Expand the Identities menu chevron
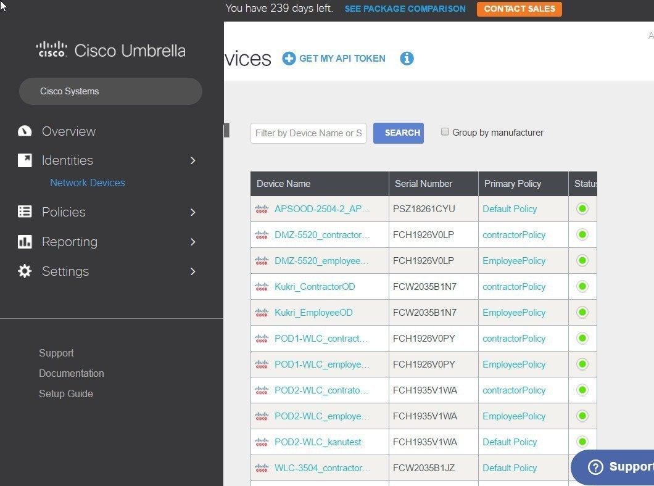 click(192, 160)
